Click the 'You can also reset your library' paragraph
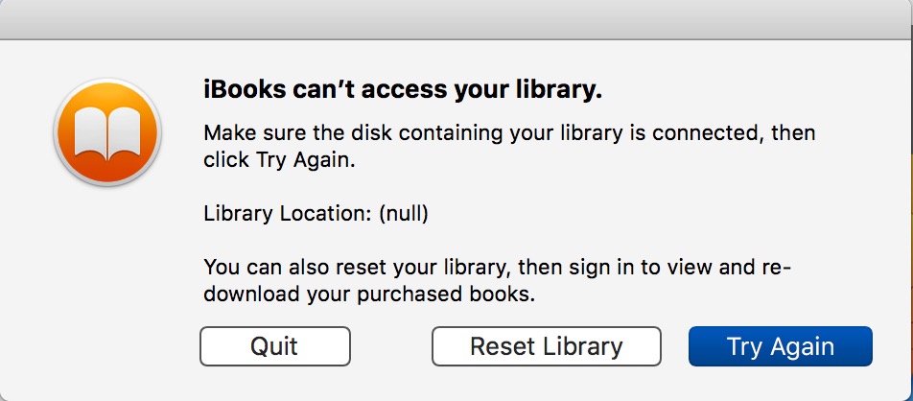The height and width of the screenshot is (401, 913). click(x=497, y=281)
